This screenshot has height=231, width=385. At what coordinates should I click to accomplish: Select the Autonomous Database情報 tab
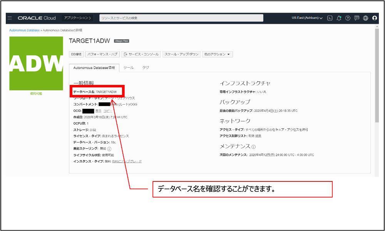(x=94, y=68)
